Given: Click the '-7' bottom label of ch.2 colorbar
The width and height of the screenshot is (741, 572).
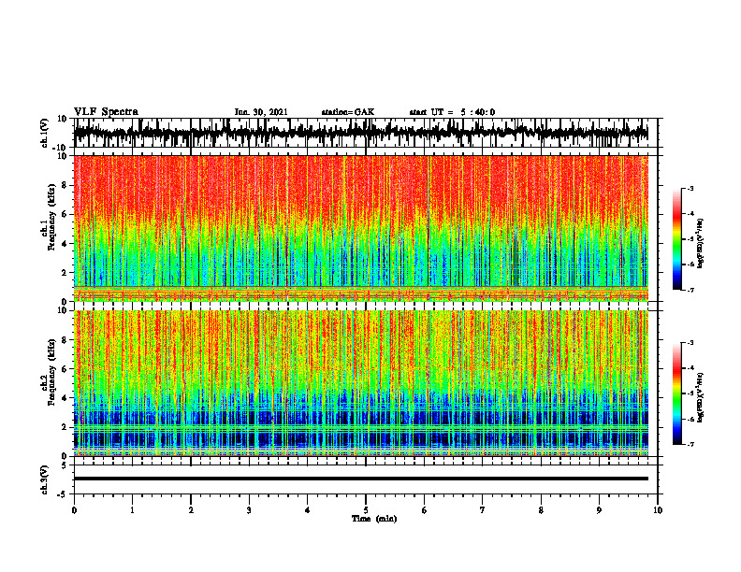Looking at the screenshot, I should pos(690,445).
